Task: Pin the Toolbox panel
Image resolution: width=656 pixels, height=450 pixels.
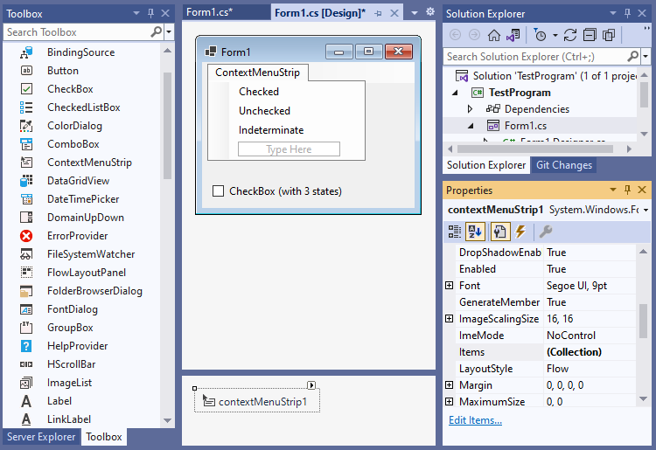Action: tap(151, 13)
